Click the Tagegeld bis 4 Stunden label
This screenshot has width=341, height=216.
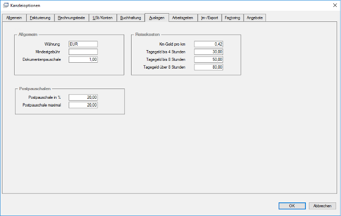[x=166, y=52]
